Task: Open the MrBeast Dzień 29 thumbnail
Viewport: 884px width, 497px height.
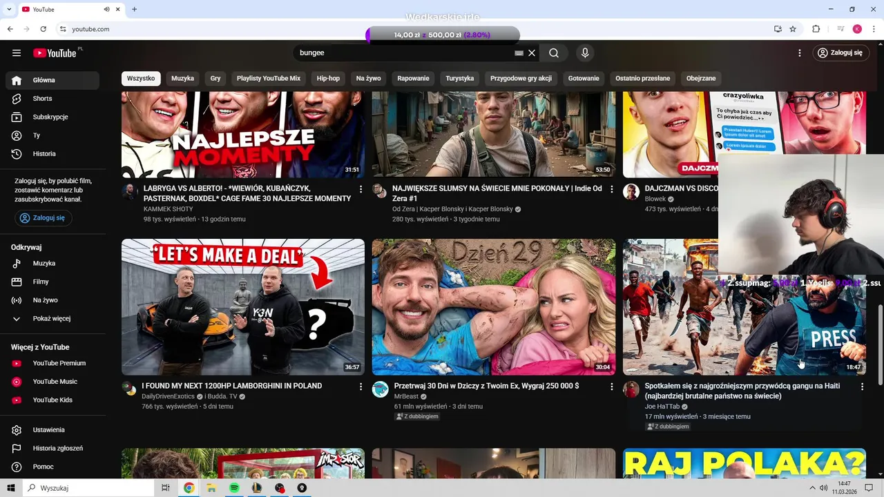Action: pyautogui.click(x=494, y=307)
